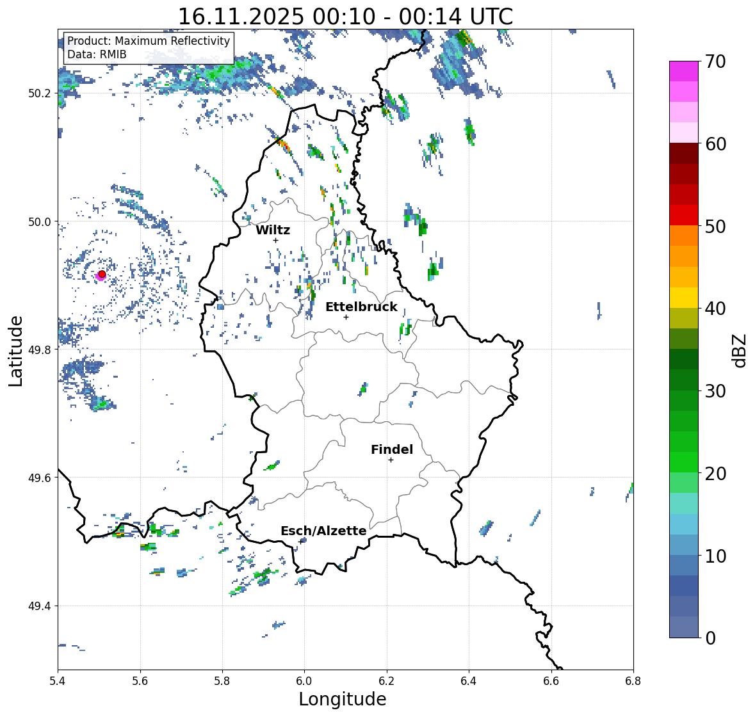Click the colorbar tick value 40

click(715, 309)
